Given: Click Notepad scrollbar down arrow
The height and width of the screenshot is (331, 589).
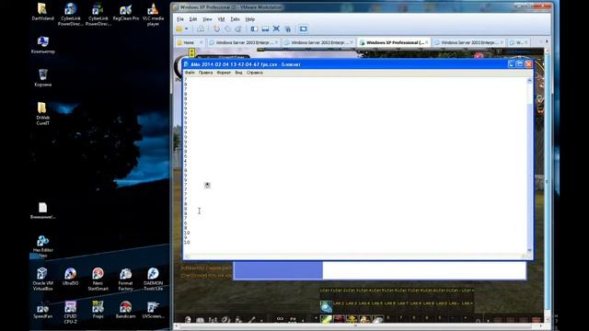Looking at the screenshot, I should [x=529, y=250].
